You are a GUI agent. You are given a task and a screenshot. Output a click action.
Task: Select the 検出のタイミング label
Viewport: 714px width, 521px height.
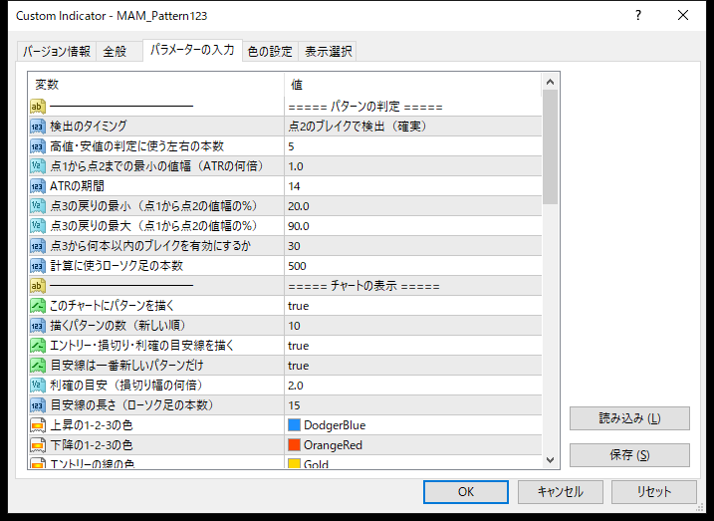click(x=89, y=127)
